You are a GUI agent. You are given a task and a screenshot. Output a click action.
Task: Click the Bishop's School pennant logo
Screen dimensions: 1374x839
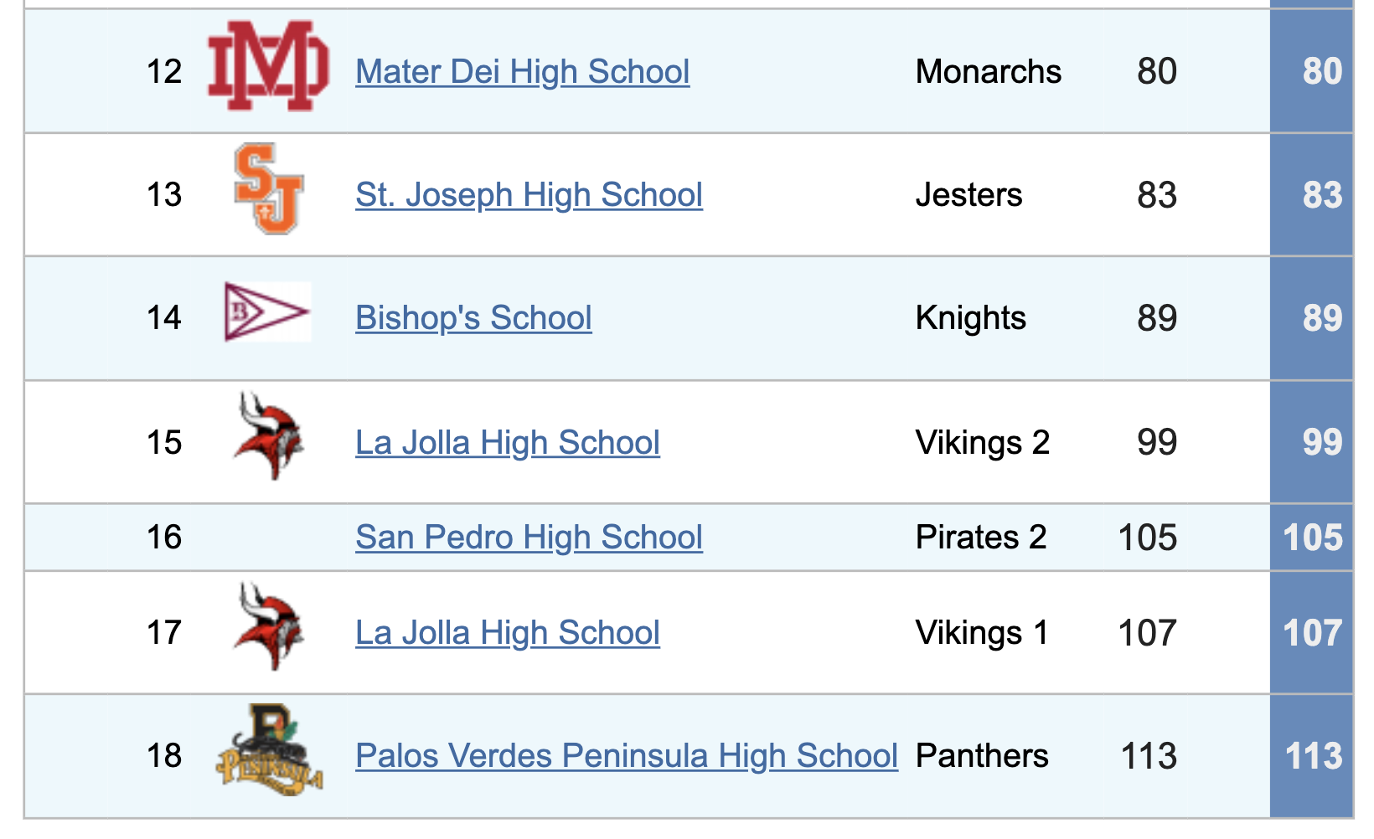pyautogui.click(x=266, y=312)
